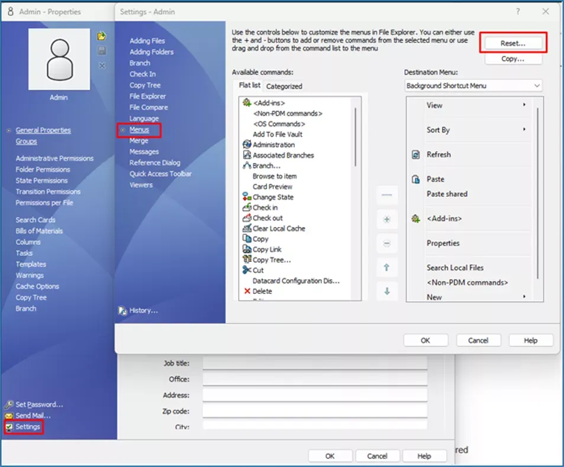Click the red Delete X icon
The image size is (564, 467).
point(247,291)
